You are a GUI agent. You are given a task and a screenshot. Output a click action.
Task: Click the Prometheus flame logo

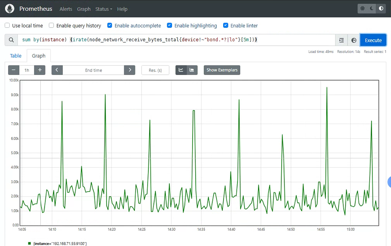(x=10, y=9)
